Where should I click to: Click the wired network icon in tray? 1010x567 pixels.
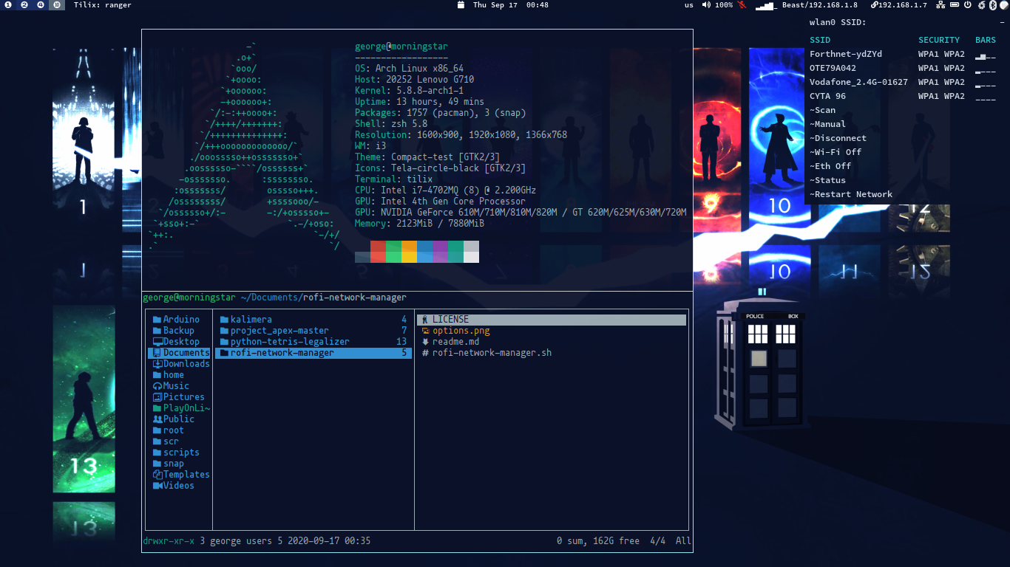click(x=940, y=4)
